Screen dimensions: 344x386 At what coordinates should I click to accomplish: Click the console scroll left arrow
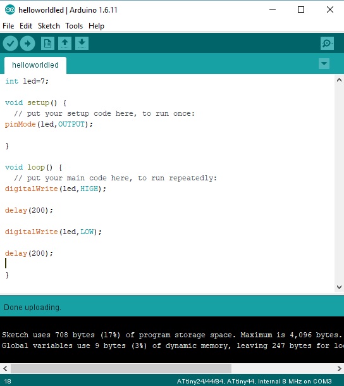(x=5, y=368)
